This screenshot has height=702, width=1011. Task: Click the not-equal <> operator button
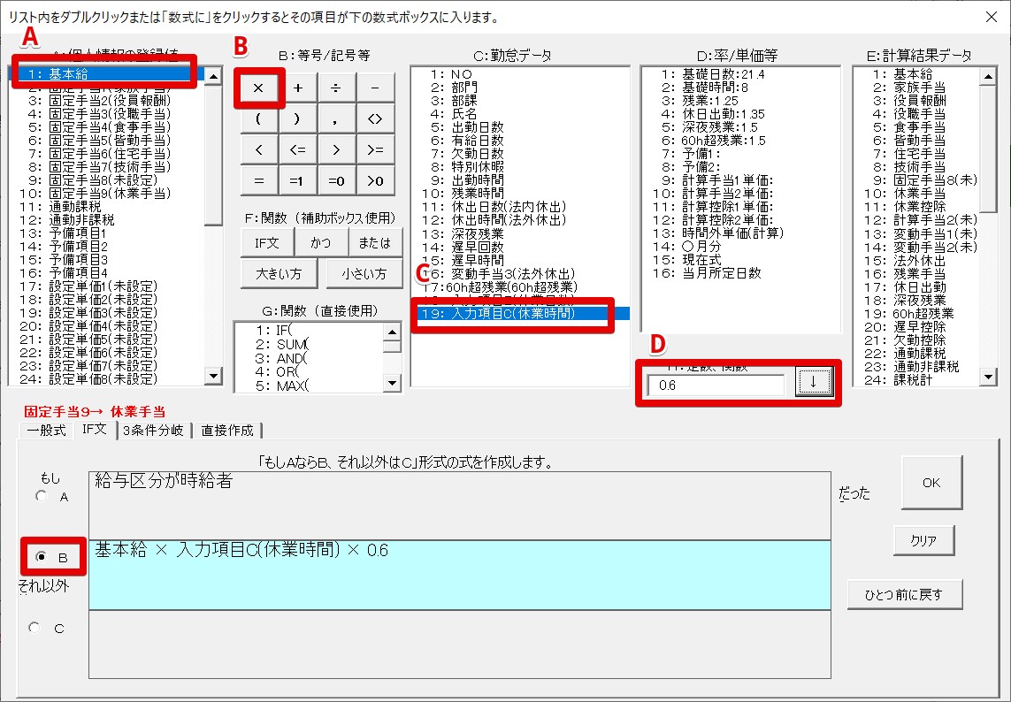(375, 118)
